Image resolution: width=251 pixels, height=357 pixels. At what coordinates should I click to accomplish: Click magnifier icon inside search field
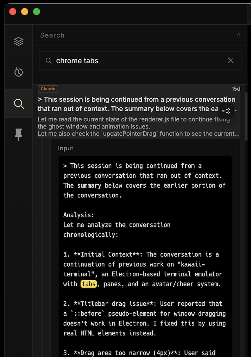(x=49, y=60)
